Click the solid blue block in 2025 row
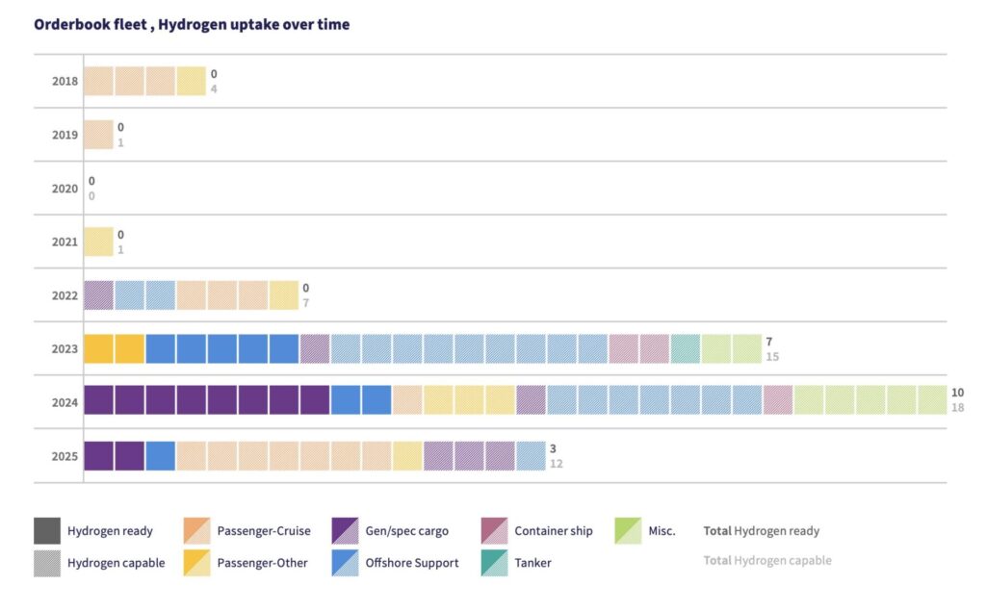Image resolution: width=986 pixels, height=611 pixels. pyautogui.click(x=160, y=456)
